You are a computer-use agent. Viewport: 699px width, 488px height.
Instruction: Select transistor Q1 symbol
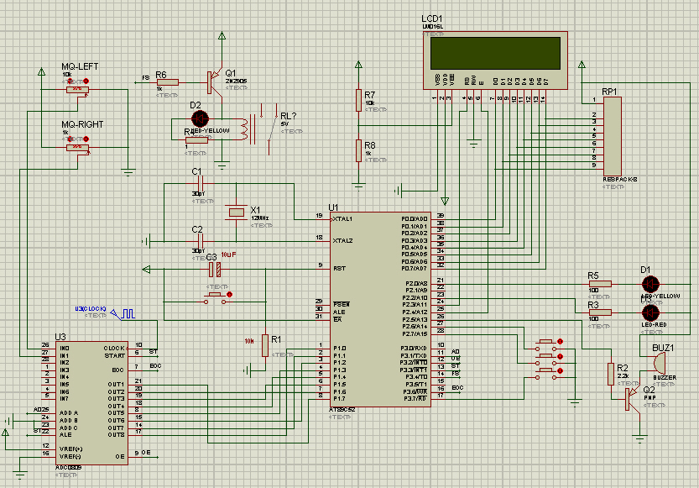[x=215, y=82]
